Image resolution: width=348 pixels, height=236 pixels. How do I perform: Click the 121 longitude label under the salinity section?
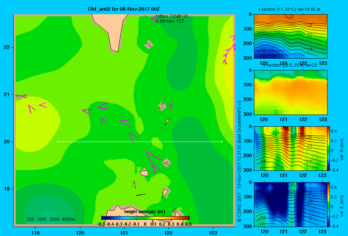pyautogui.click(x=283, y=119)
